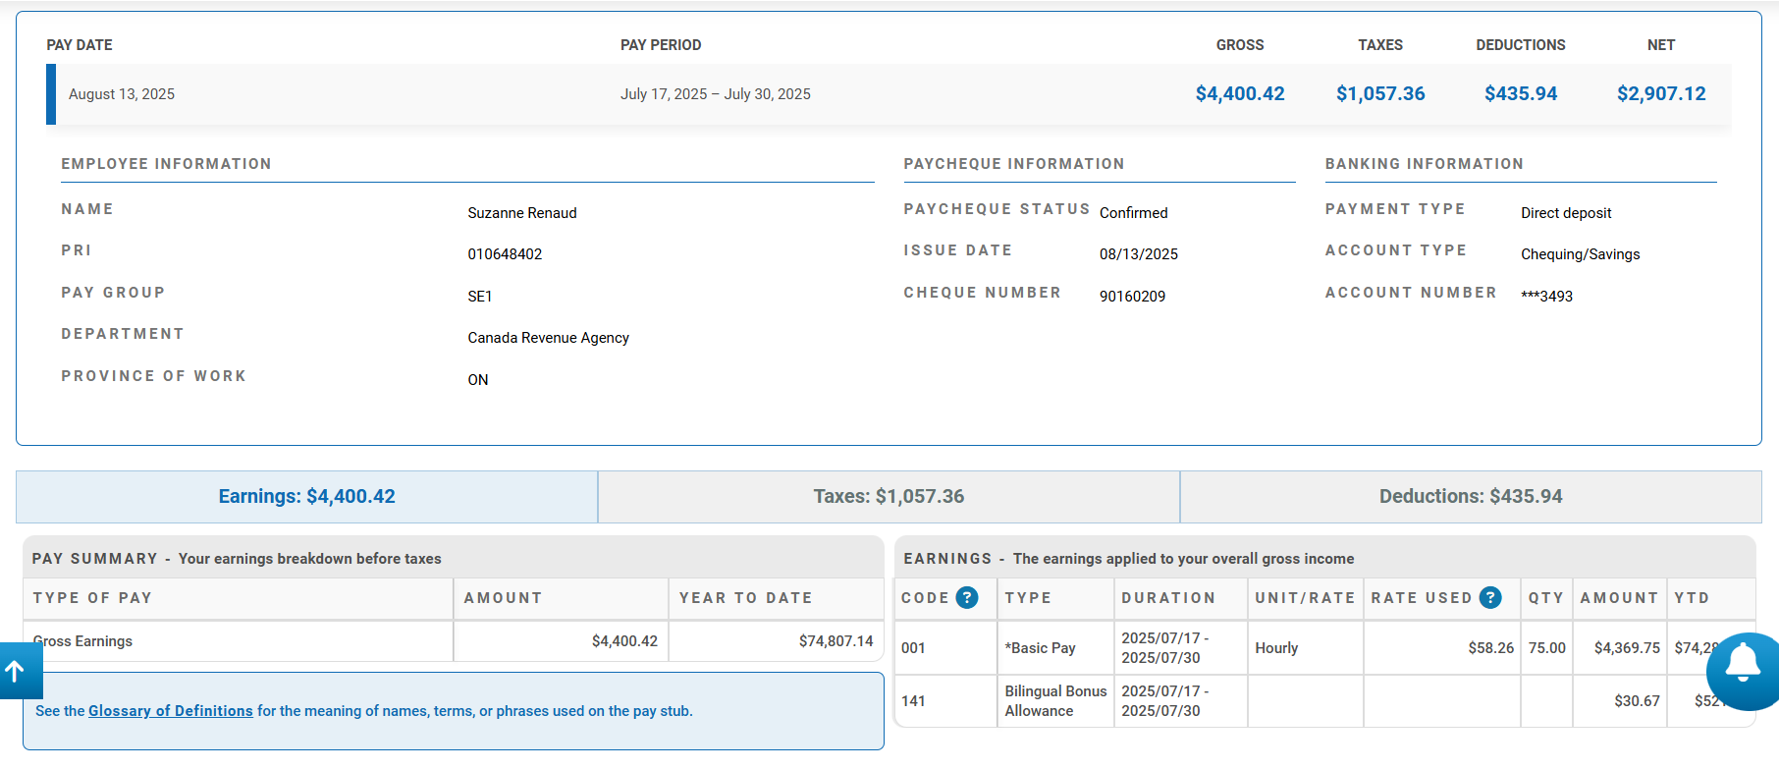Image resolution: width=1779 pixels, height=769 pixels.
Task: Collapse the August 13, 2025 pay row
Action: (x=122, y=94)
